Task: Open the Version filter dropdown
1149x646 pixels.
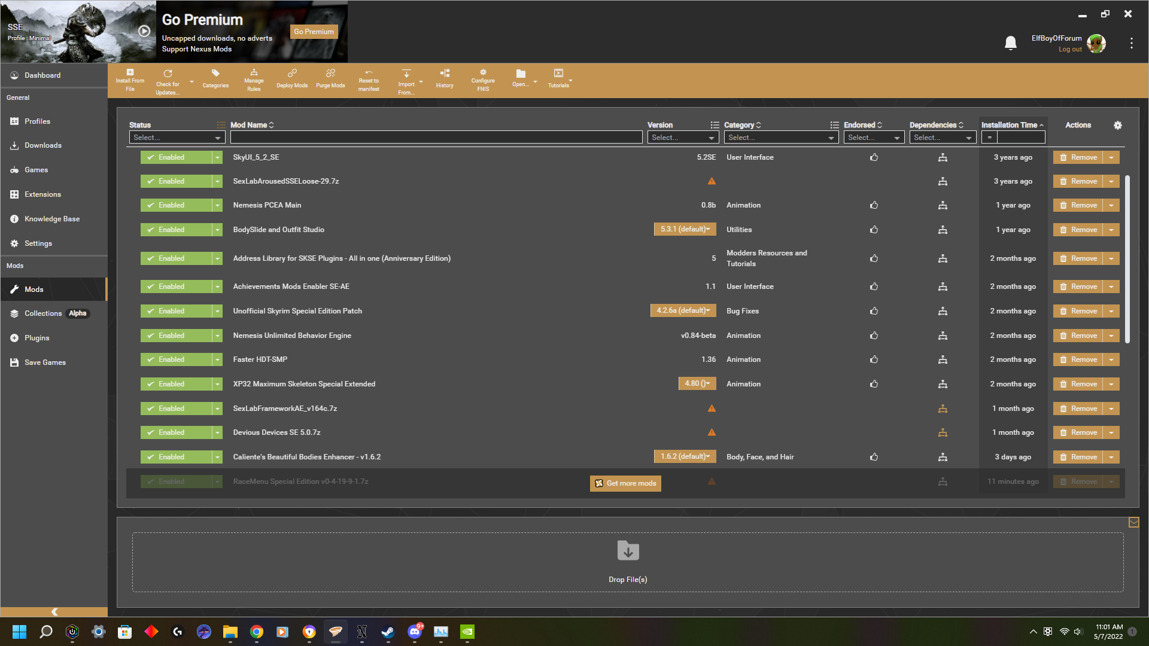Action: 683,138
